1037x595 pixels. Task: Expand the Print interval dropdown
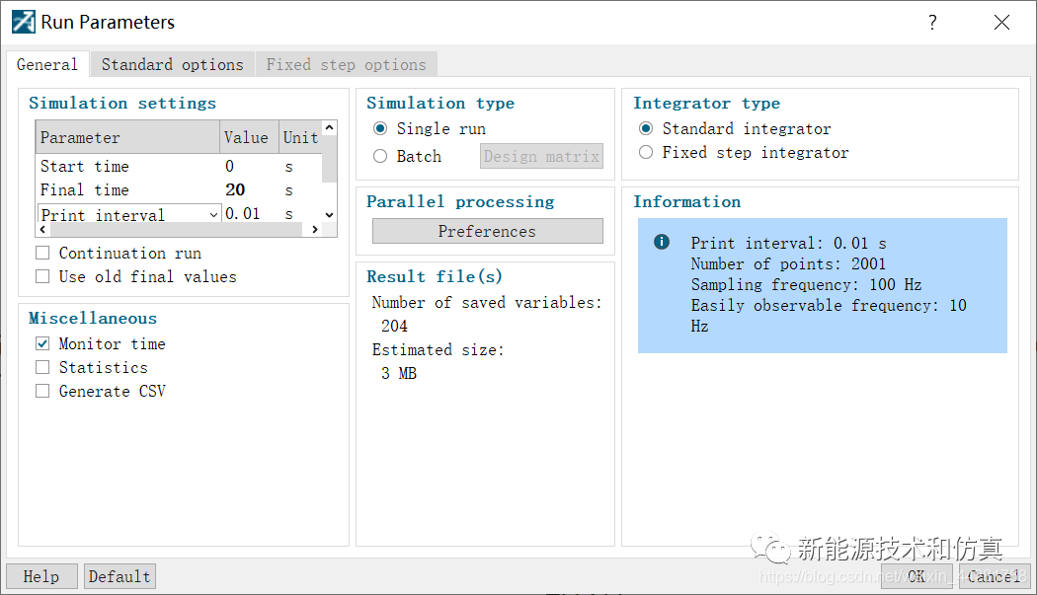[214, 215]
